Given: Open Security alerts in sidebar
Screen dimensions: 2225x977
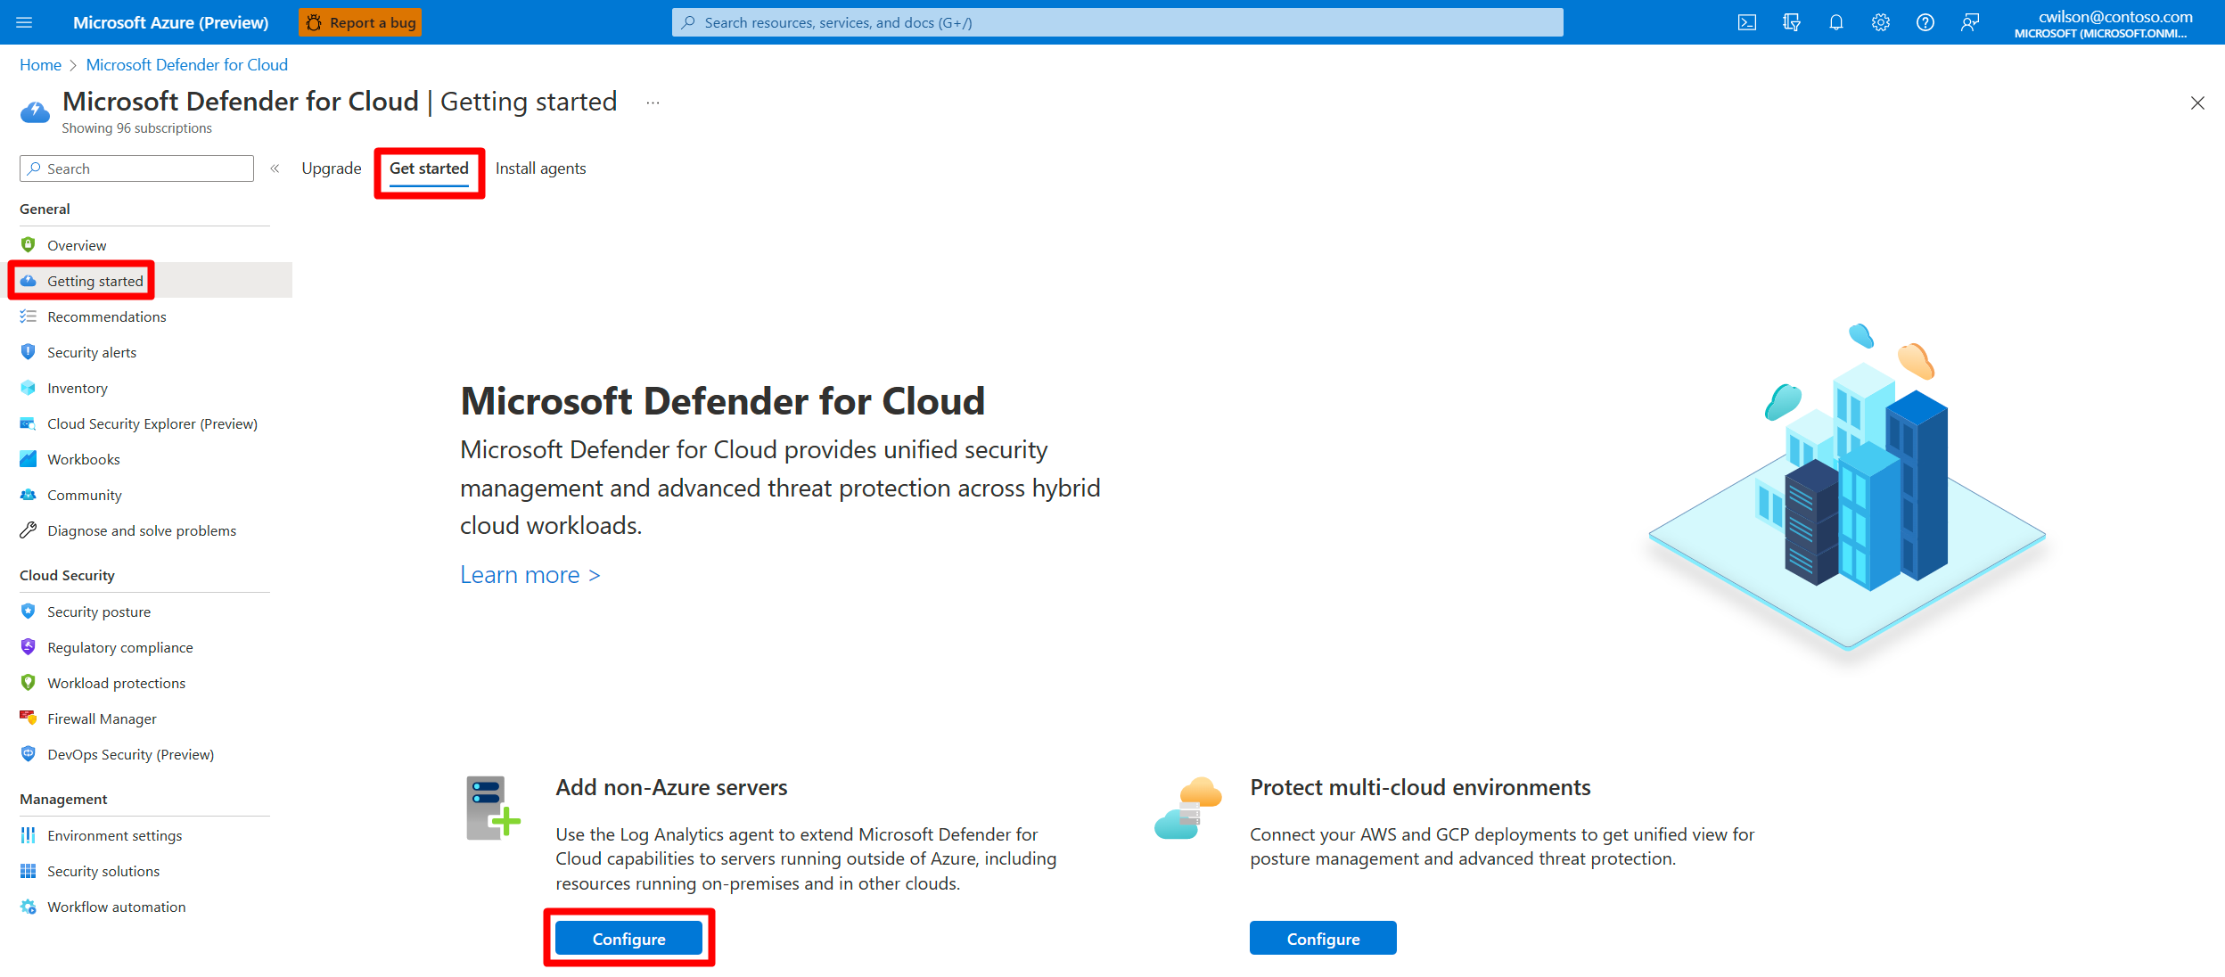Looking at the screenshot, I should pyautogui.click(x=92, y=352).
